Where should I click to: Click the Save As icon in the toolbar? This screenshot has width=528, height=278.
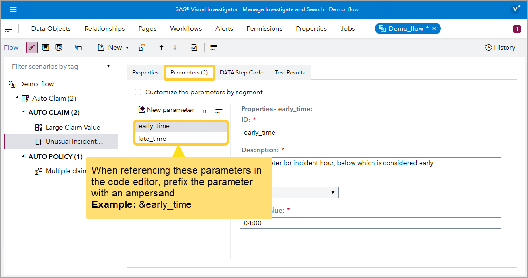coord(58,47)
